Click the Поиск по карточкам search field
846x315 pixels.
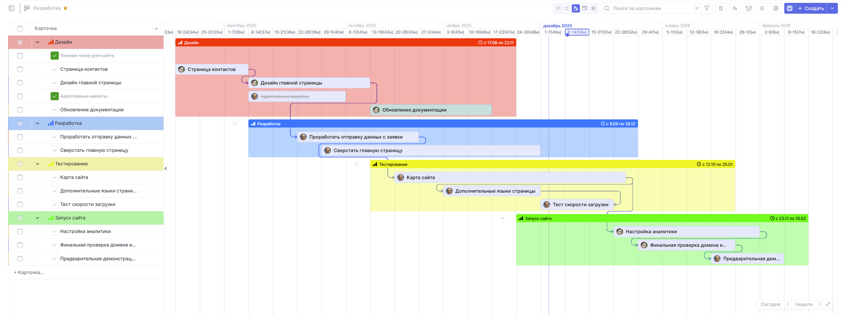651,8
